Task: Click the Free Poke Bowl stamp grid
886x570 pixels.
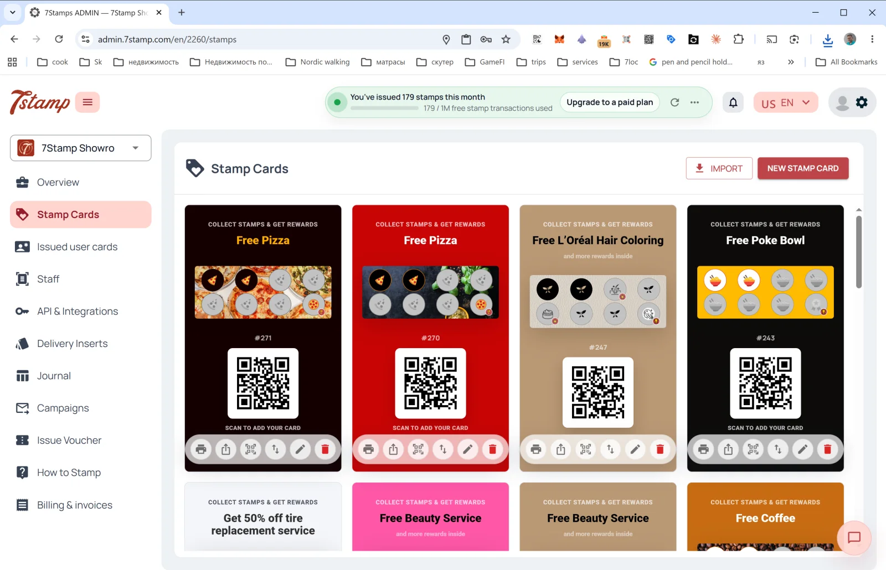Action: (x=765, y=292)
